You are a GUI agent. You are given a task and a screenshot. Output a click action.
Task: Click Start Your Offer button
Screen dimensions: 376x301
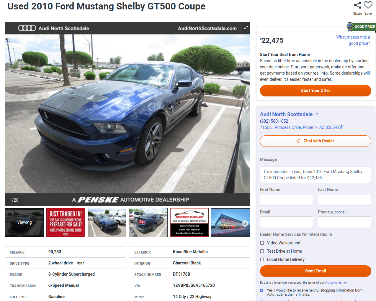click(x=315, y=91)
